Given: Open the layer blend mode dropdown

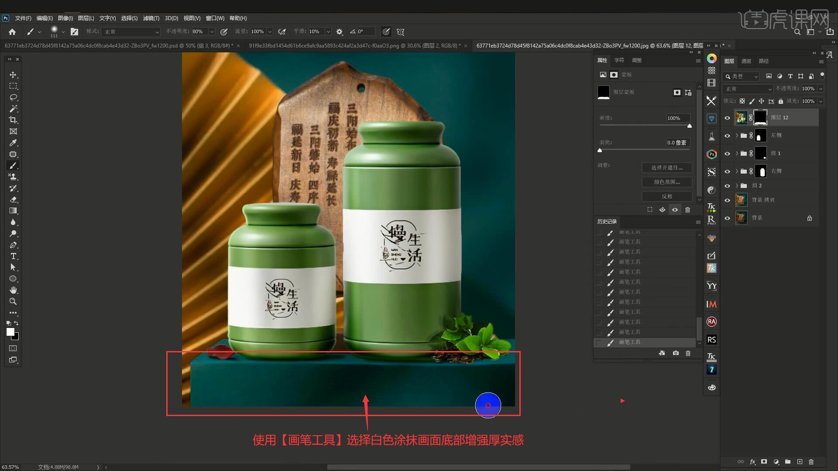Looking at the screenshot, I should (748, 89).
